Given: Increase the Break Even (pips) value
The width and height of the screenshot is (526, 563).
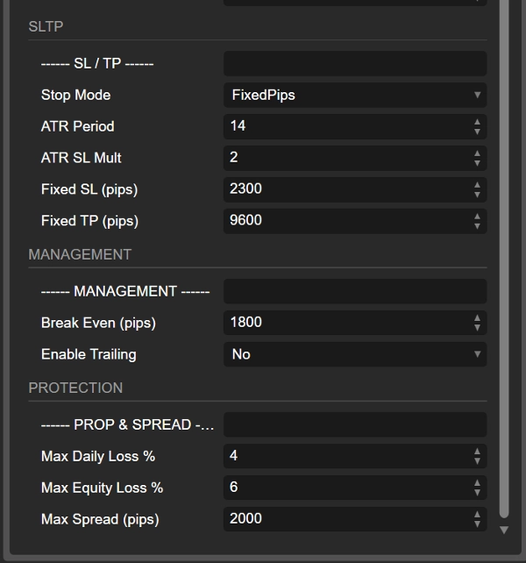Looking at the screenshot, I should click(477, 318).
